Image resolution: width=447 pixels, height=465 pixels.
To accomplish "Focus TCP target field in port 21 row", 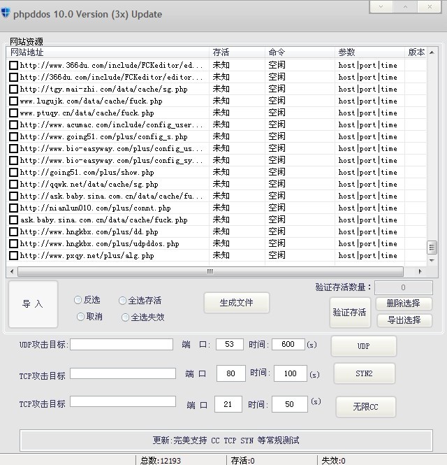I will point(123,401).
